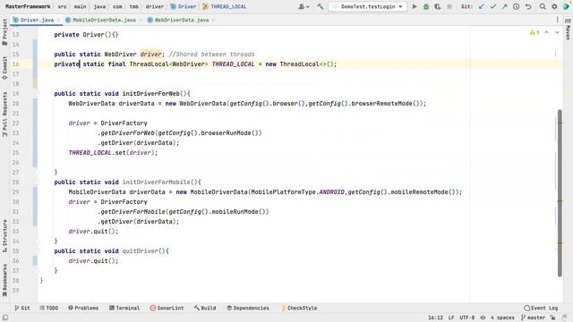Open the user account icon dropdown
This screenshot has height=322, width=573.
[304, 6]
